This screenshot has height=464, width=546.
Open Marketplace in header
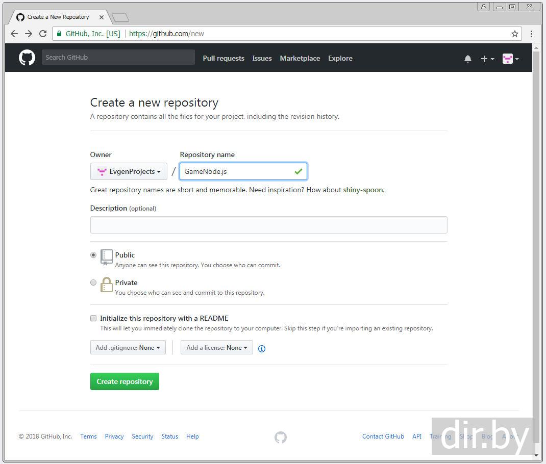[300, 59]
